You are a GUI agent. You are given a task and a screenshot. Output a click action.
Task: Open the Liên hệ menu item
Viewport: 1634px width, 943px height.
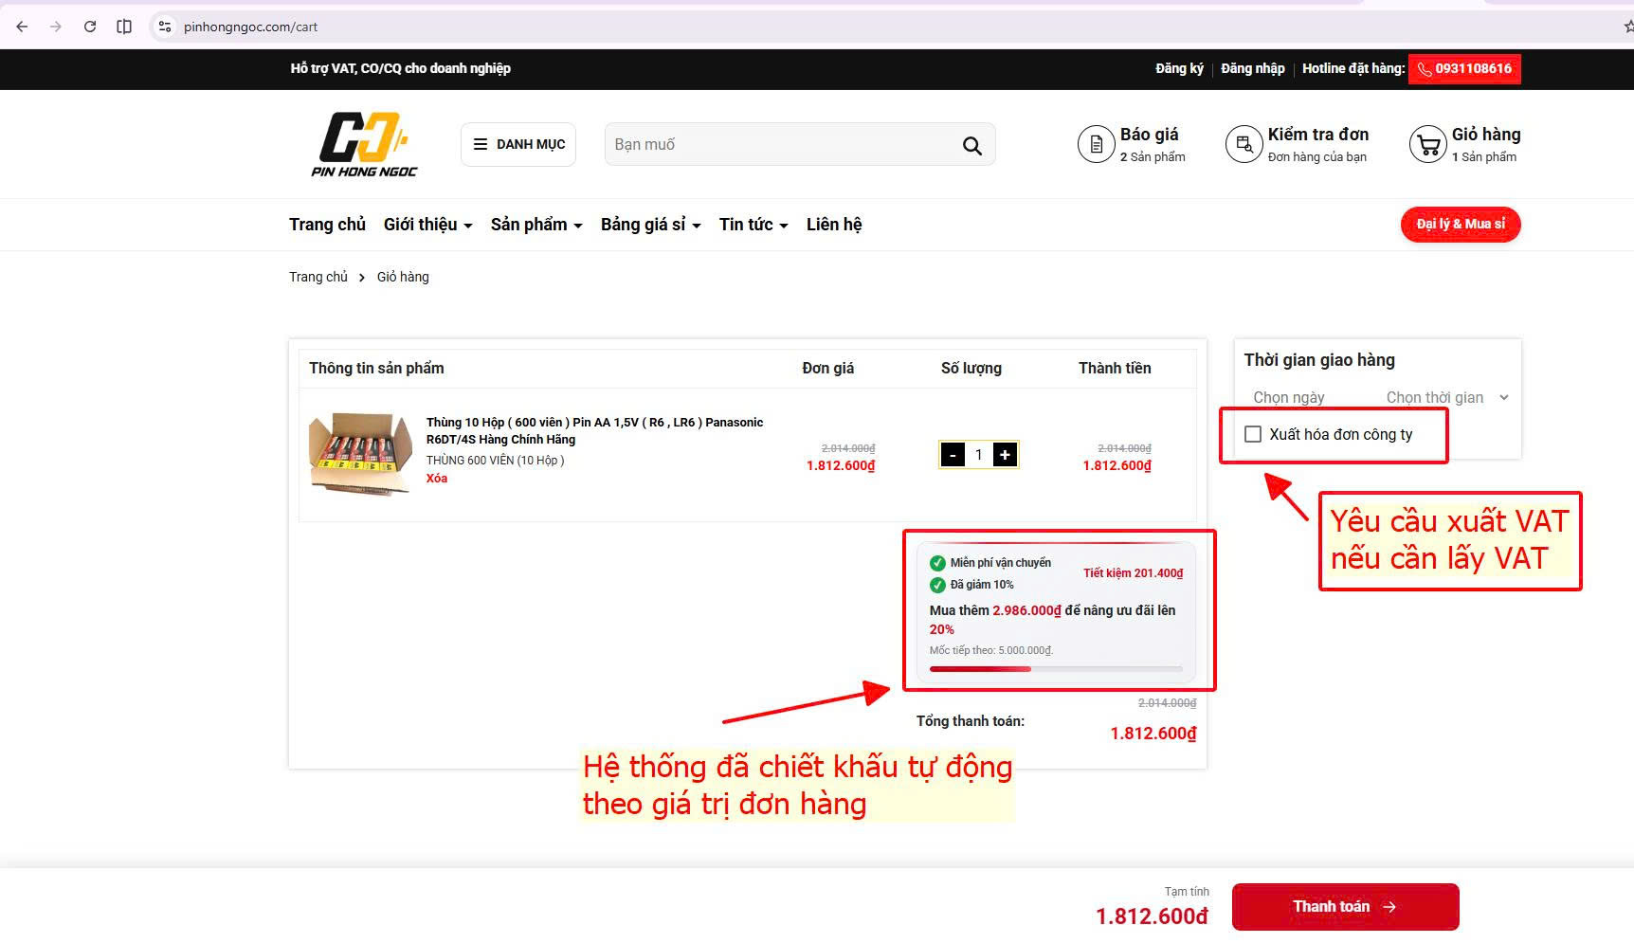(834, 225)
